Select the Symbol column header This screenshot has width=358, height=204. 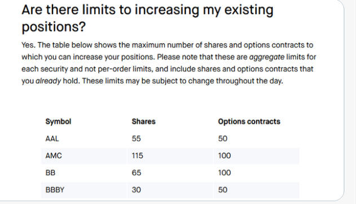tap(58, 121)
